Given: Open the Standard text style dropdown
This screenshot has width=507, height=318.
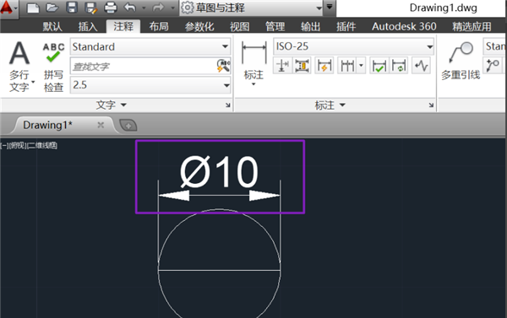Looking at the screenshot, I should 150,46.
